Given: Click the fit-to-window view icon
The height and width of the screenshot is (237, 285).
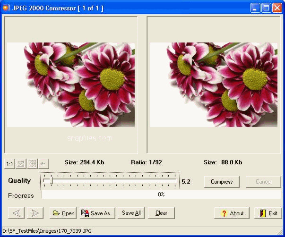Looking at the screenshot, I should [x=21, y=164].
